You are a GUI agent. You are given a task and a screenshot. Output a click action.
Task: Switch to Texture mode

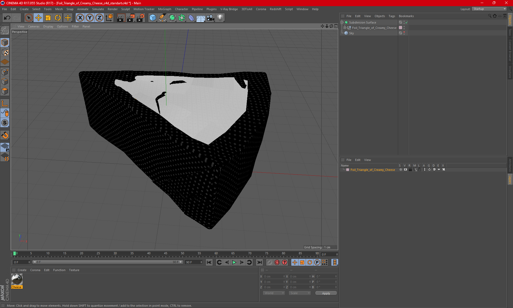[x=5, y=52]
